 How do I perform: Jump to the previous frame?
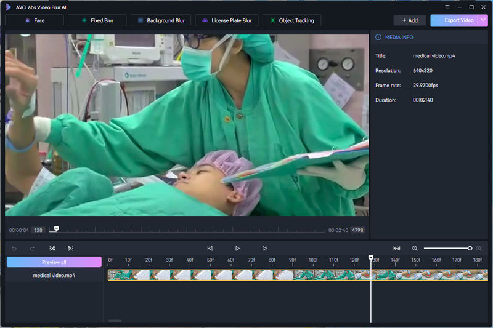210,249
